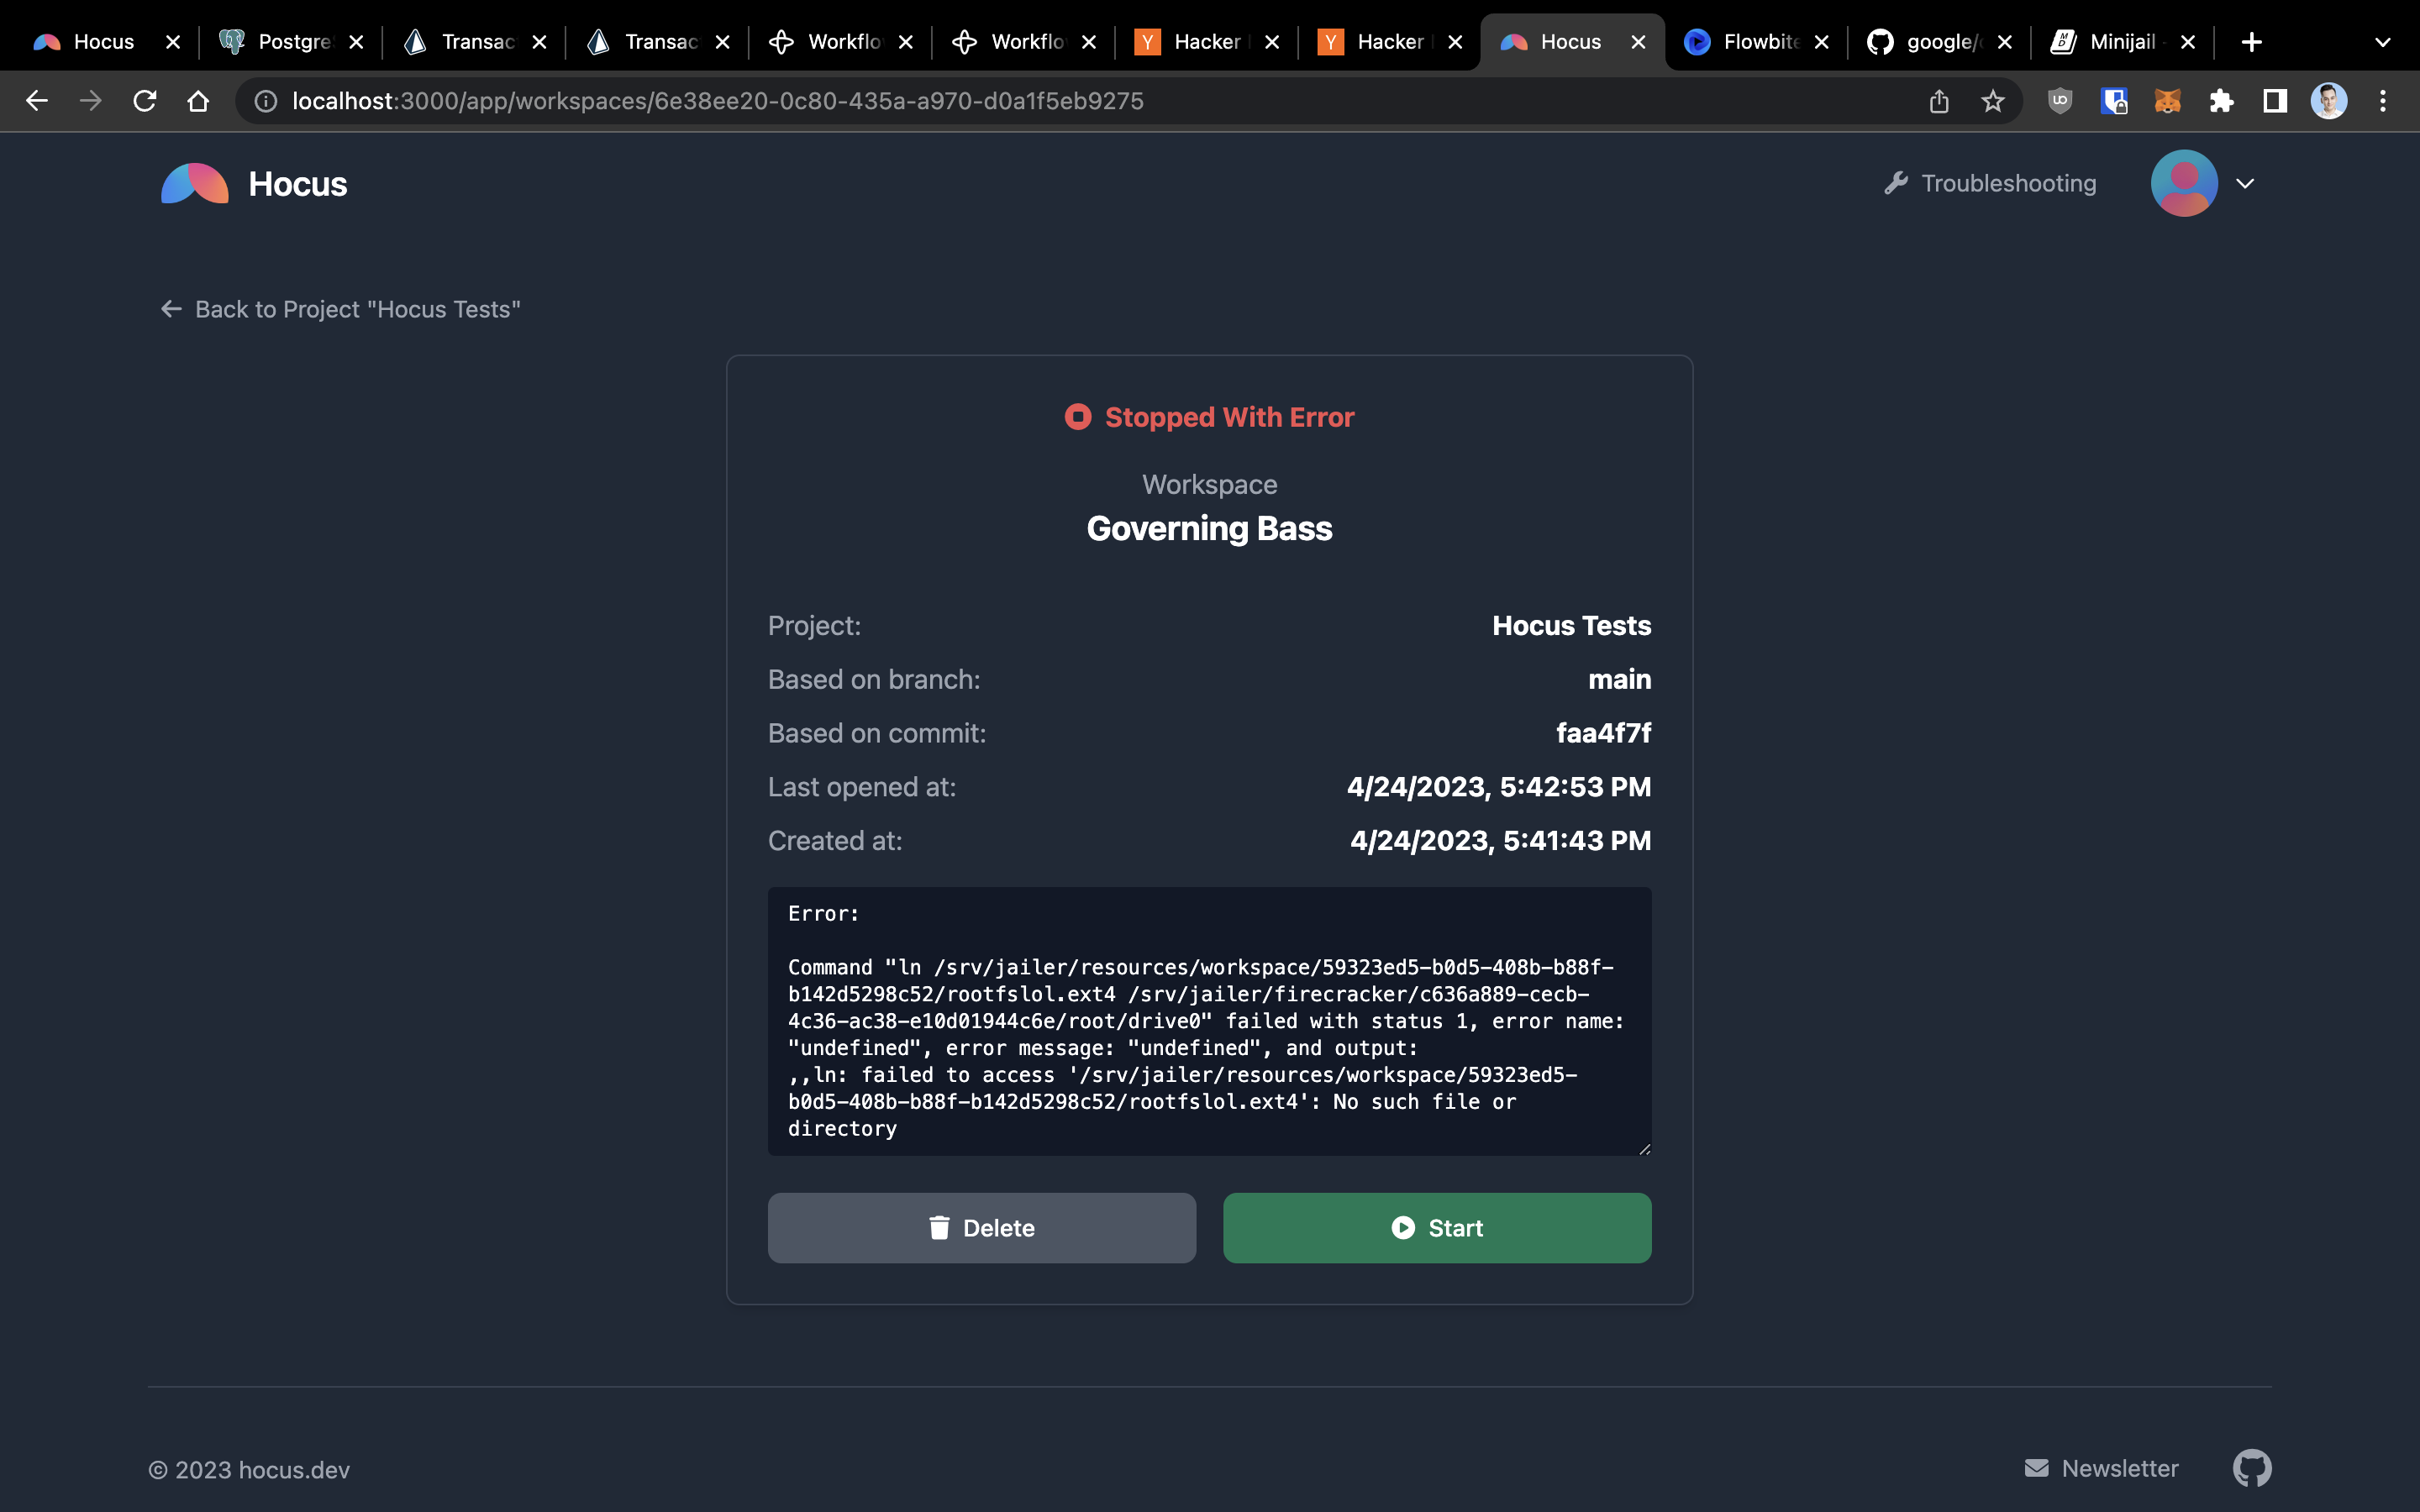Open GitHub icon in the footer

[2251, 1468]
